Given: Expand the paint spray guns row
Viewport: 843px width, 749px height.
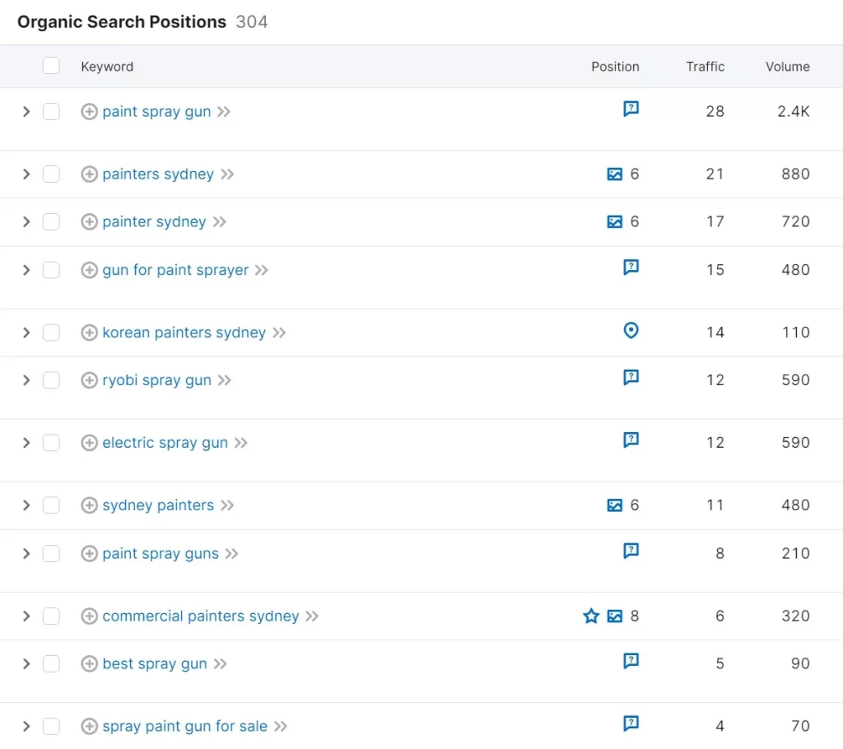Looking at the screenshot, I should [26, 554].
